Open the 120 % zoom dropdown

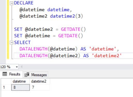(17, 67)
